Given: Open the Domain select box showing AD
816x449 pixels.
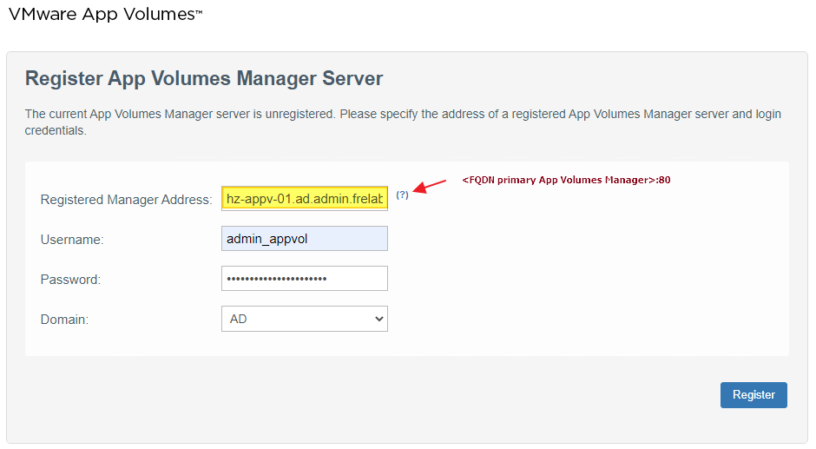Looking at the screenshot, I should coord(304,319).
